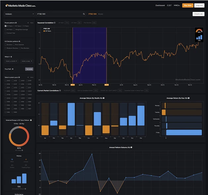This screenshot has height=195, width=208.
Task: Check the Post Election checkbox
Action: (x=14, y=45)
